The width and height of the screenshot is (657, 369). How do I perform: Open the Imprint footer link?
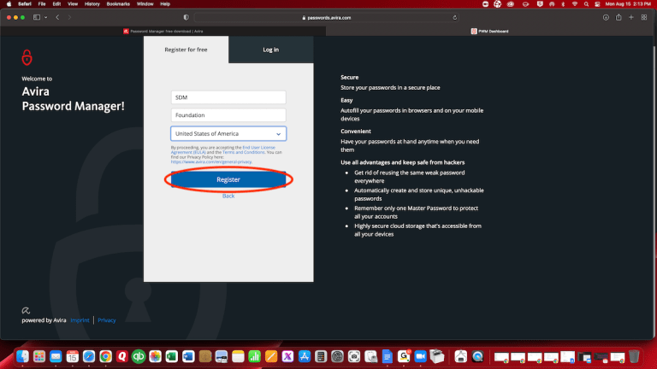(x=80, y=320)
